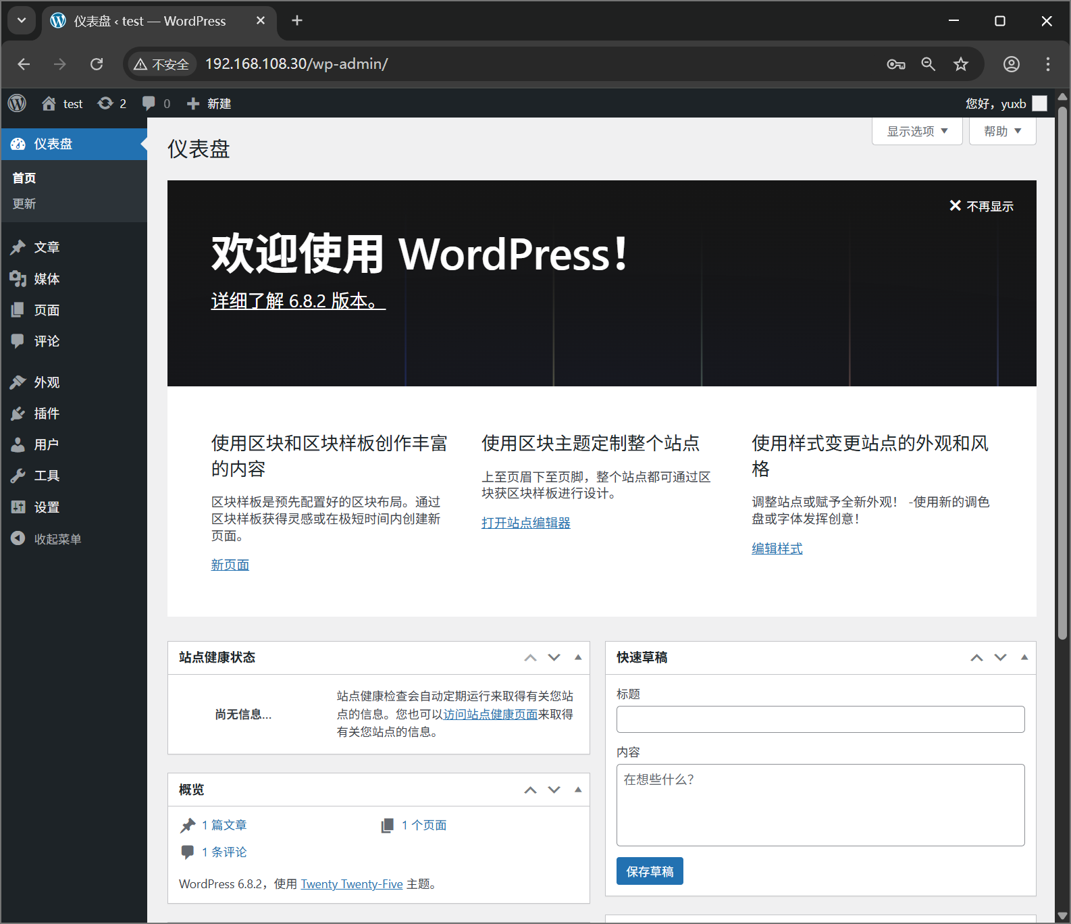This screenshot has height=924, width=1071.
Task: Open the 设置 settings menu
Action: [x=74, y=507]
